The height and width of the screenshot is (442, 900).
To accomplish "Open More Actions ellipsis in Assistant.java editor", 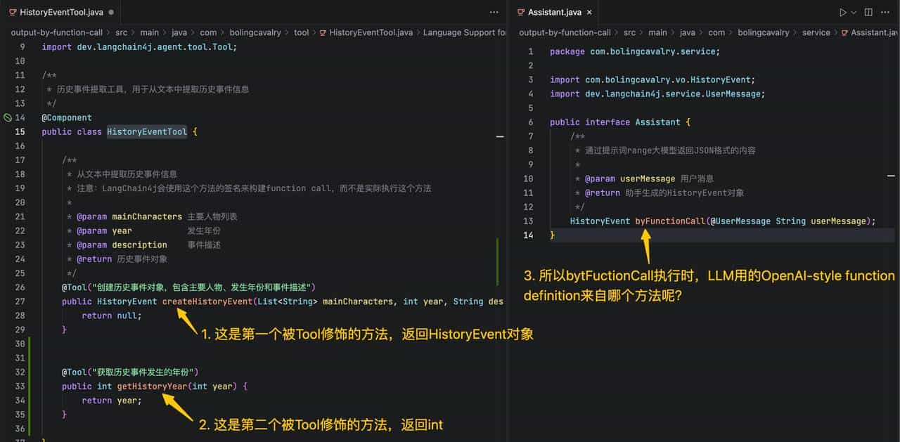I will point(885,12).
